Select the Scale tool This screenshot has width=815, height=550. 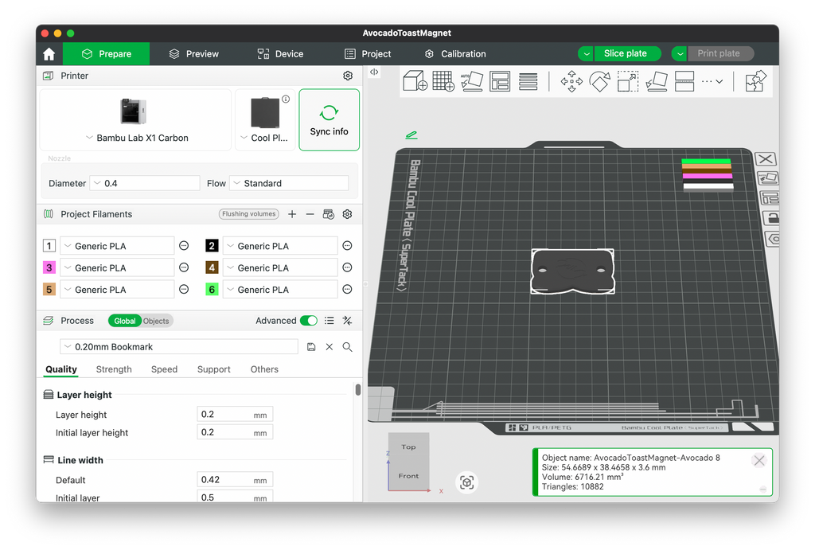[x=628, y=82]
